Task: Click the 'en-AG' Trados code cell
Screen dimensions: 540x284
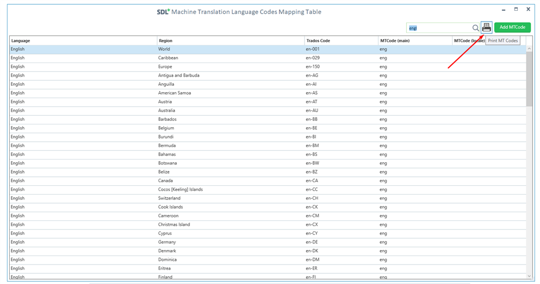Action: coord(341,75)
